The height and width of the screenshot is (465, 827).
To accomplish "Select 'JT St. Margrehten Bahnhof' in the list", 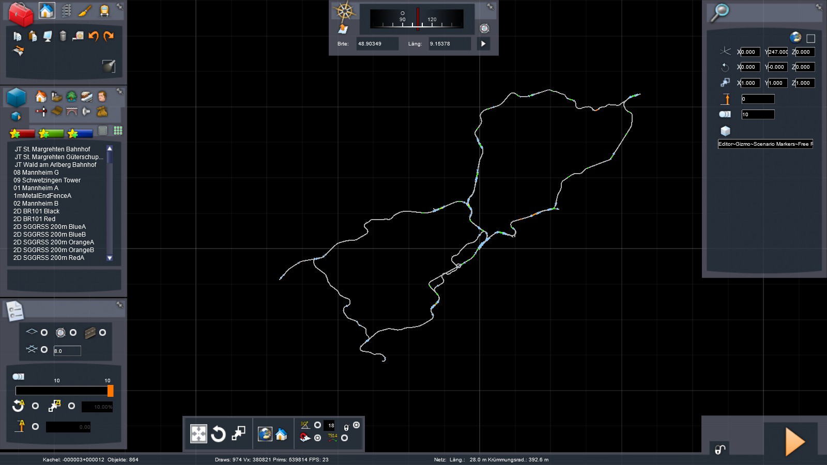I will (x=52, y=149).
